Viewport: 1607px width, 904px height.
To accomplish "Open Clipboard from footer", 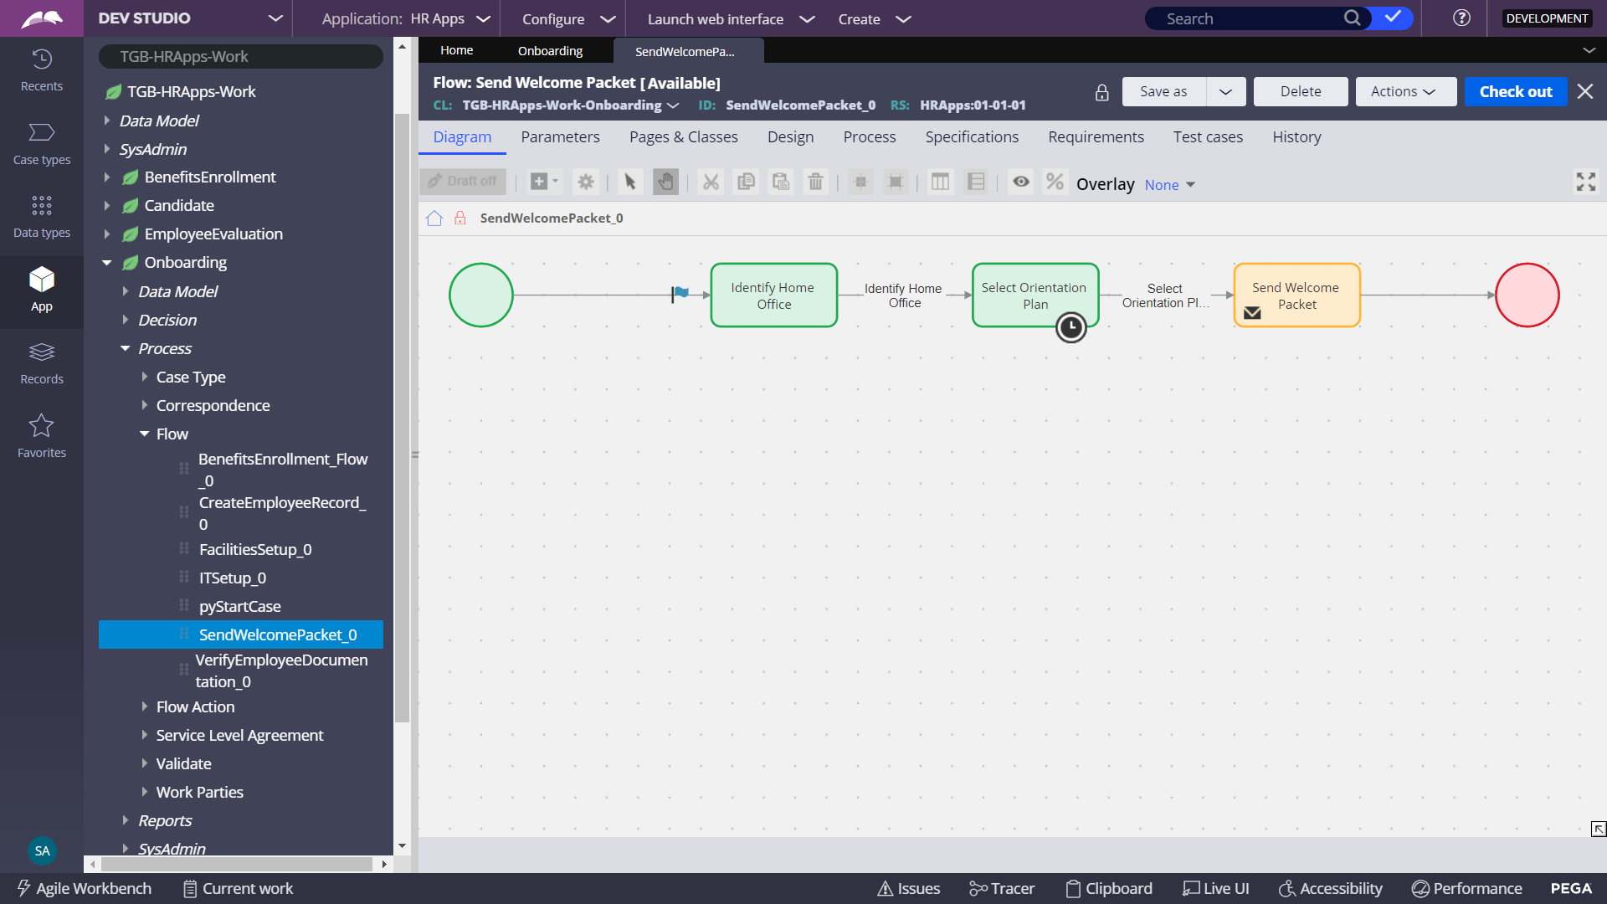I will 1109,889.
